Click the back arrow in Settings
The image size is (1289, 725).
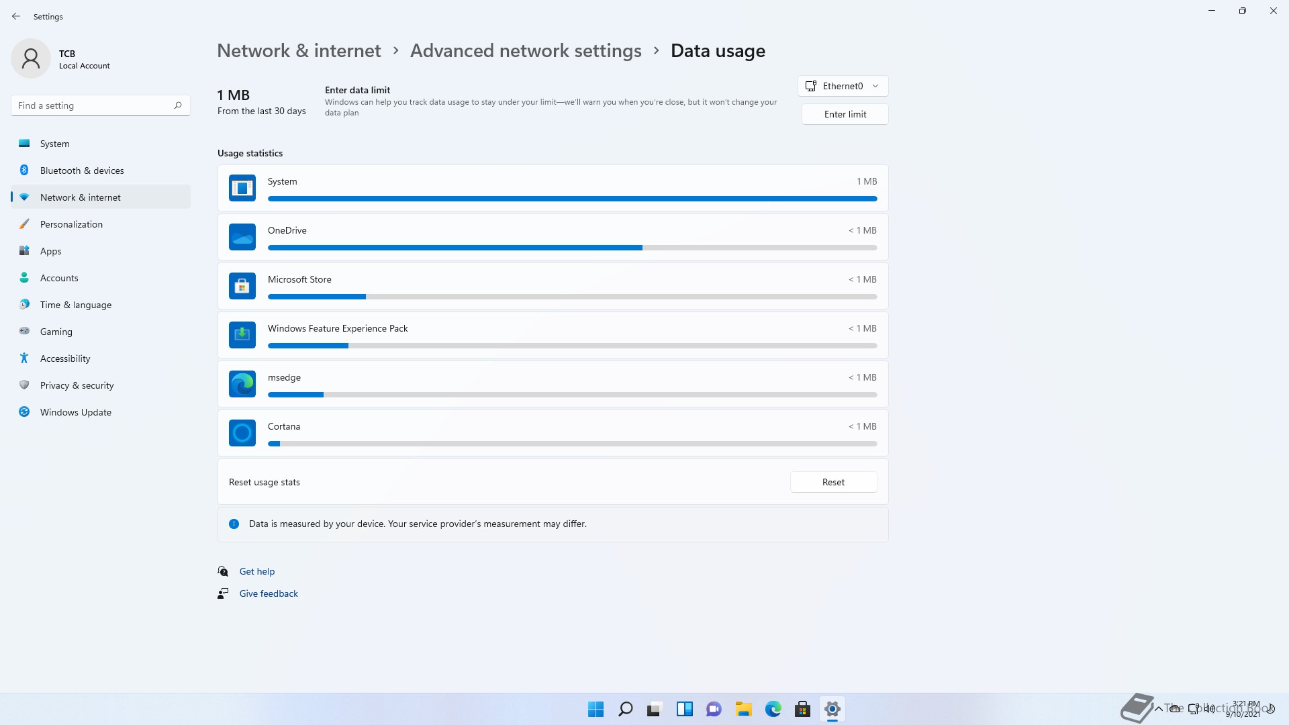(x=16, y=16)
